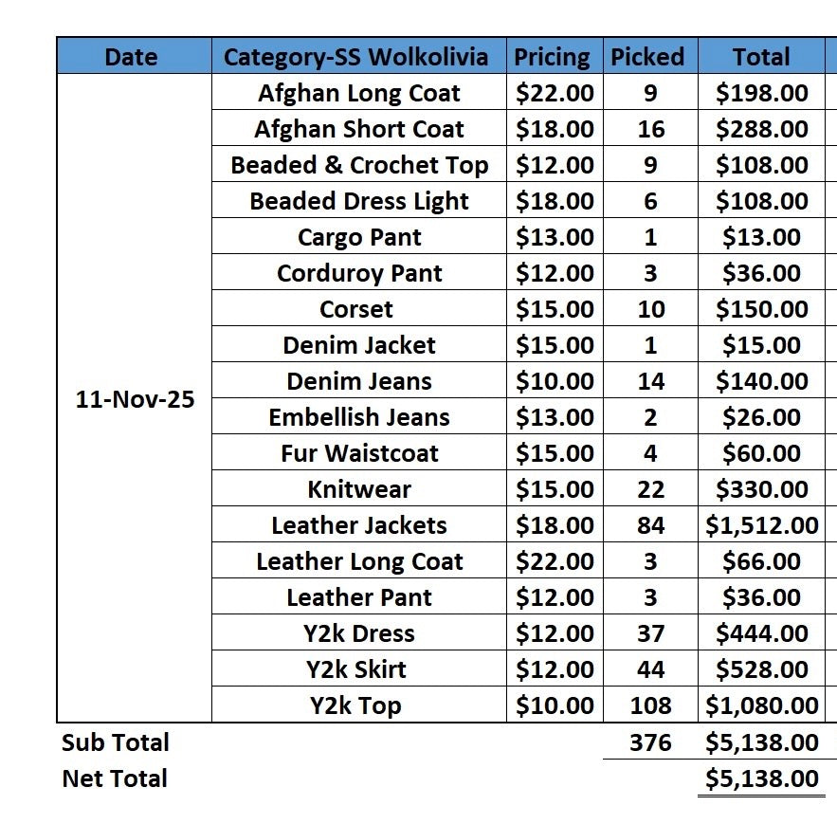The width and height of the screenshot is (837, 824).
Task: Select the Beaded & Crochet Top cell
Action: (x=358, y=165)
